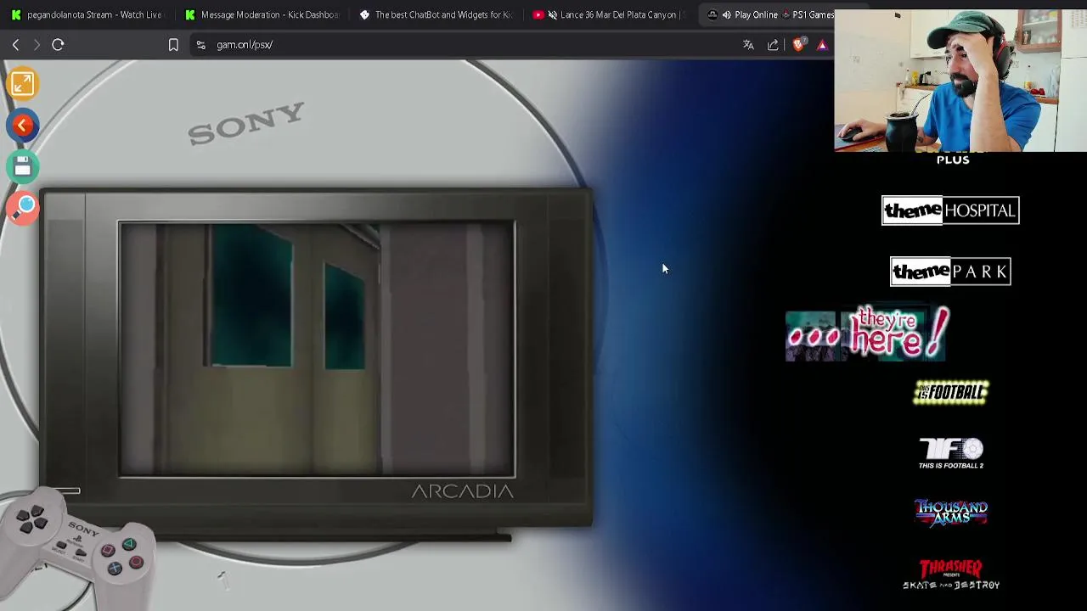
Task: Click the magnifier search sidebar icon
Action: 24,208
